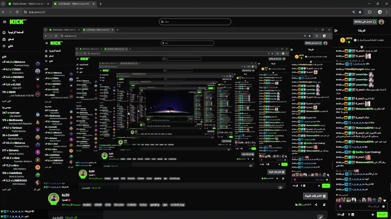Viewport: 391px width, 219px height.
Task: Send message with green chat button
Action: point(382,214)
